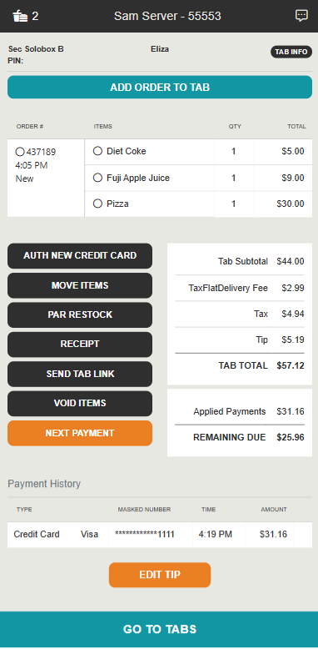Image resolution: width=318 pixels, height=649 pixels.
Task: Click the Sam Server header title
Action: click(167, 16)
